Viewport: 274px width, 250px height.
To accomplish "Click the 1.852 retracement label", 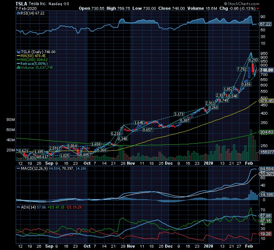I will coord(228,89).
